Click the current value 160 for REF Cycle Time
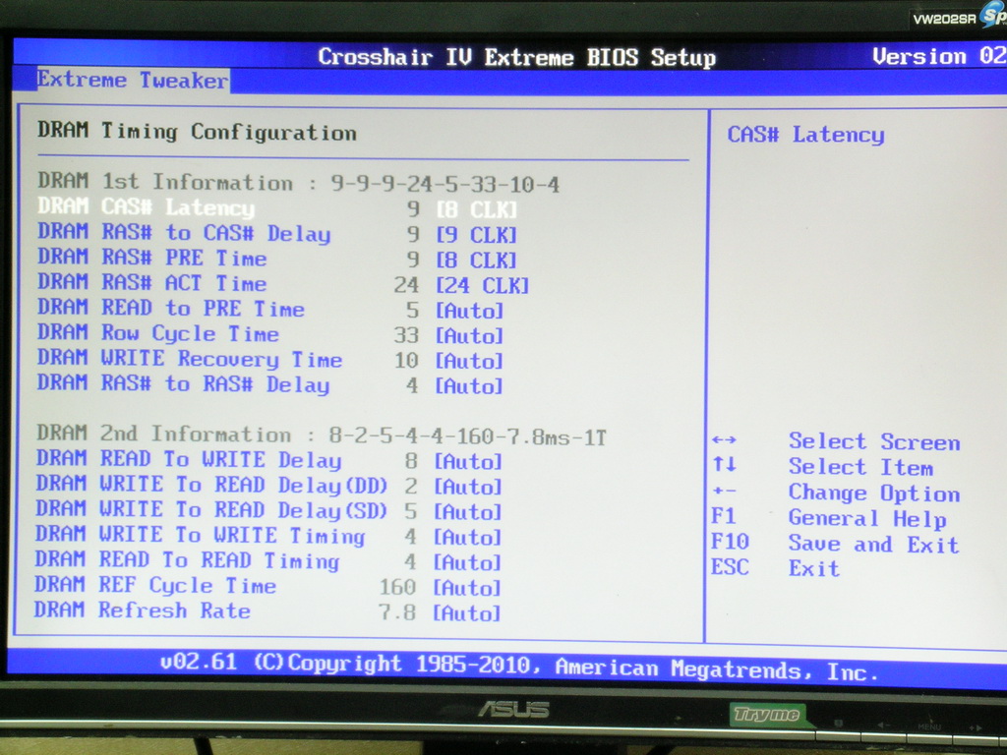The image size is (1007, 755). tap(398, 588)
